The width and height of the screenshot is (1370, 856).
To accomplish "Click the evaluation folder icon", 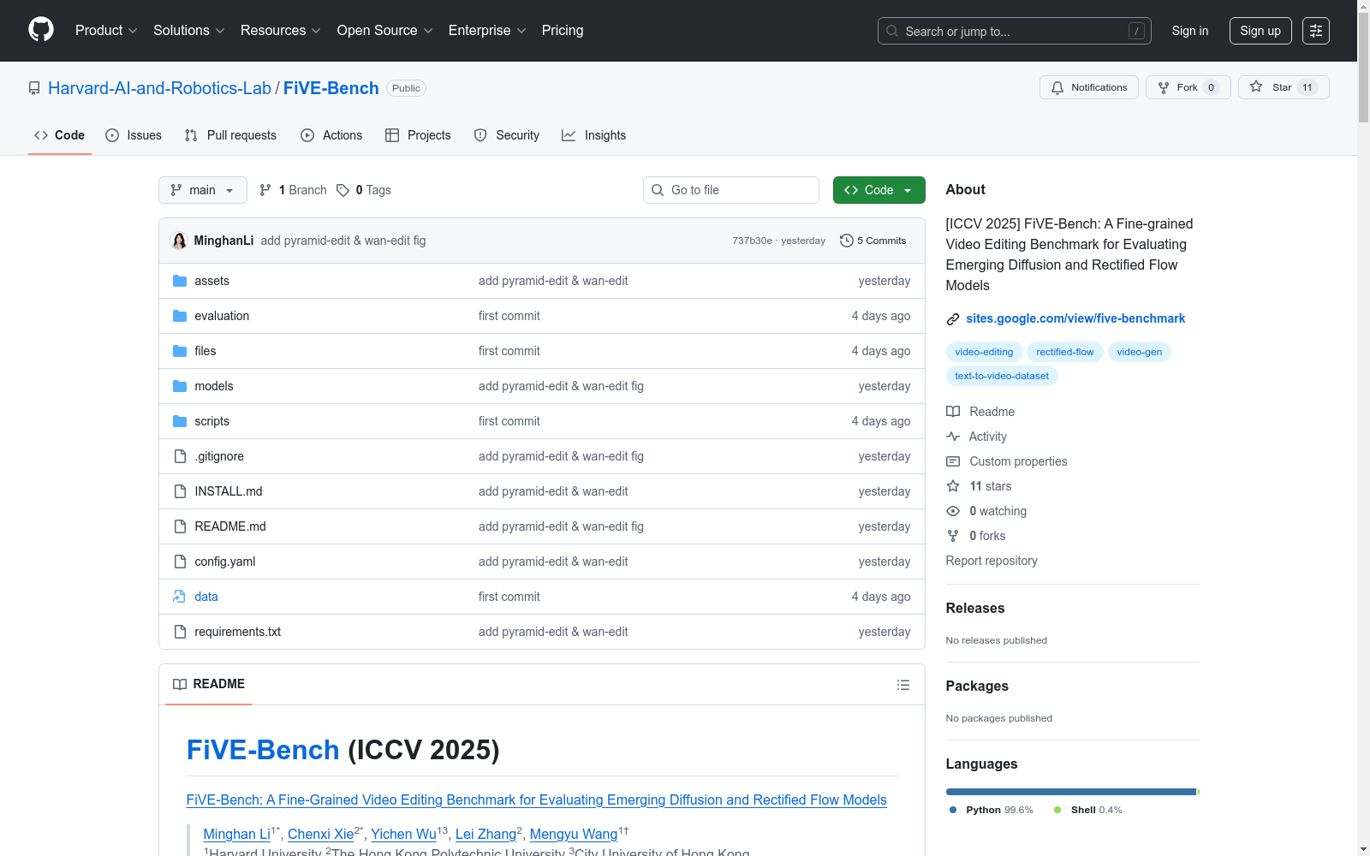I will (x=180, y=316).
